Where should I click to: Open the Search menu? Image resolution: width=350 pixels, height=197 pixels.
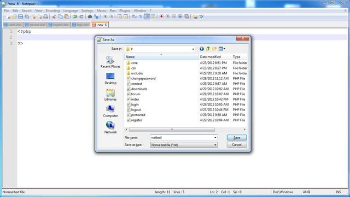pos(27,10)
